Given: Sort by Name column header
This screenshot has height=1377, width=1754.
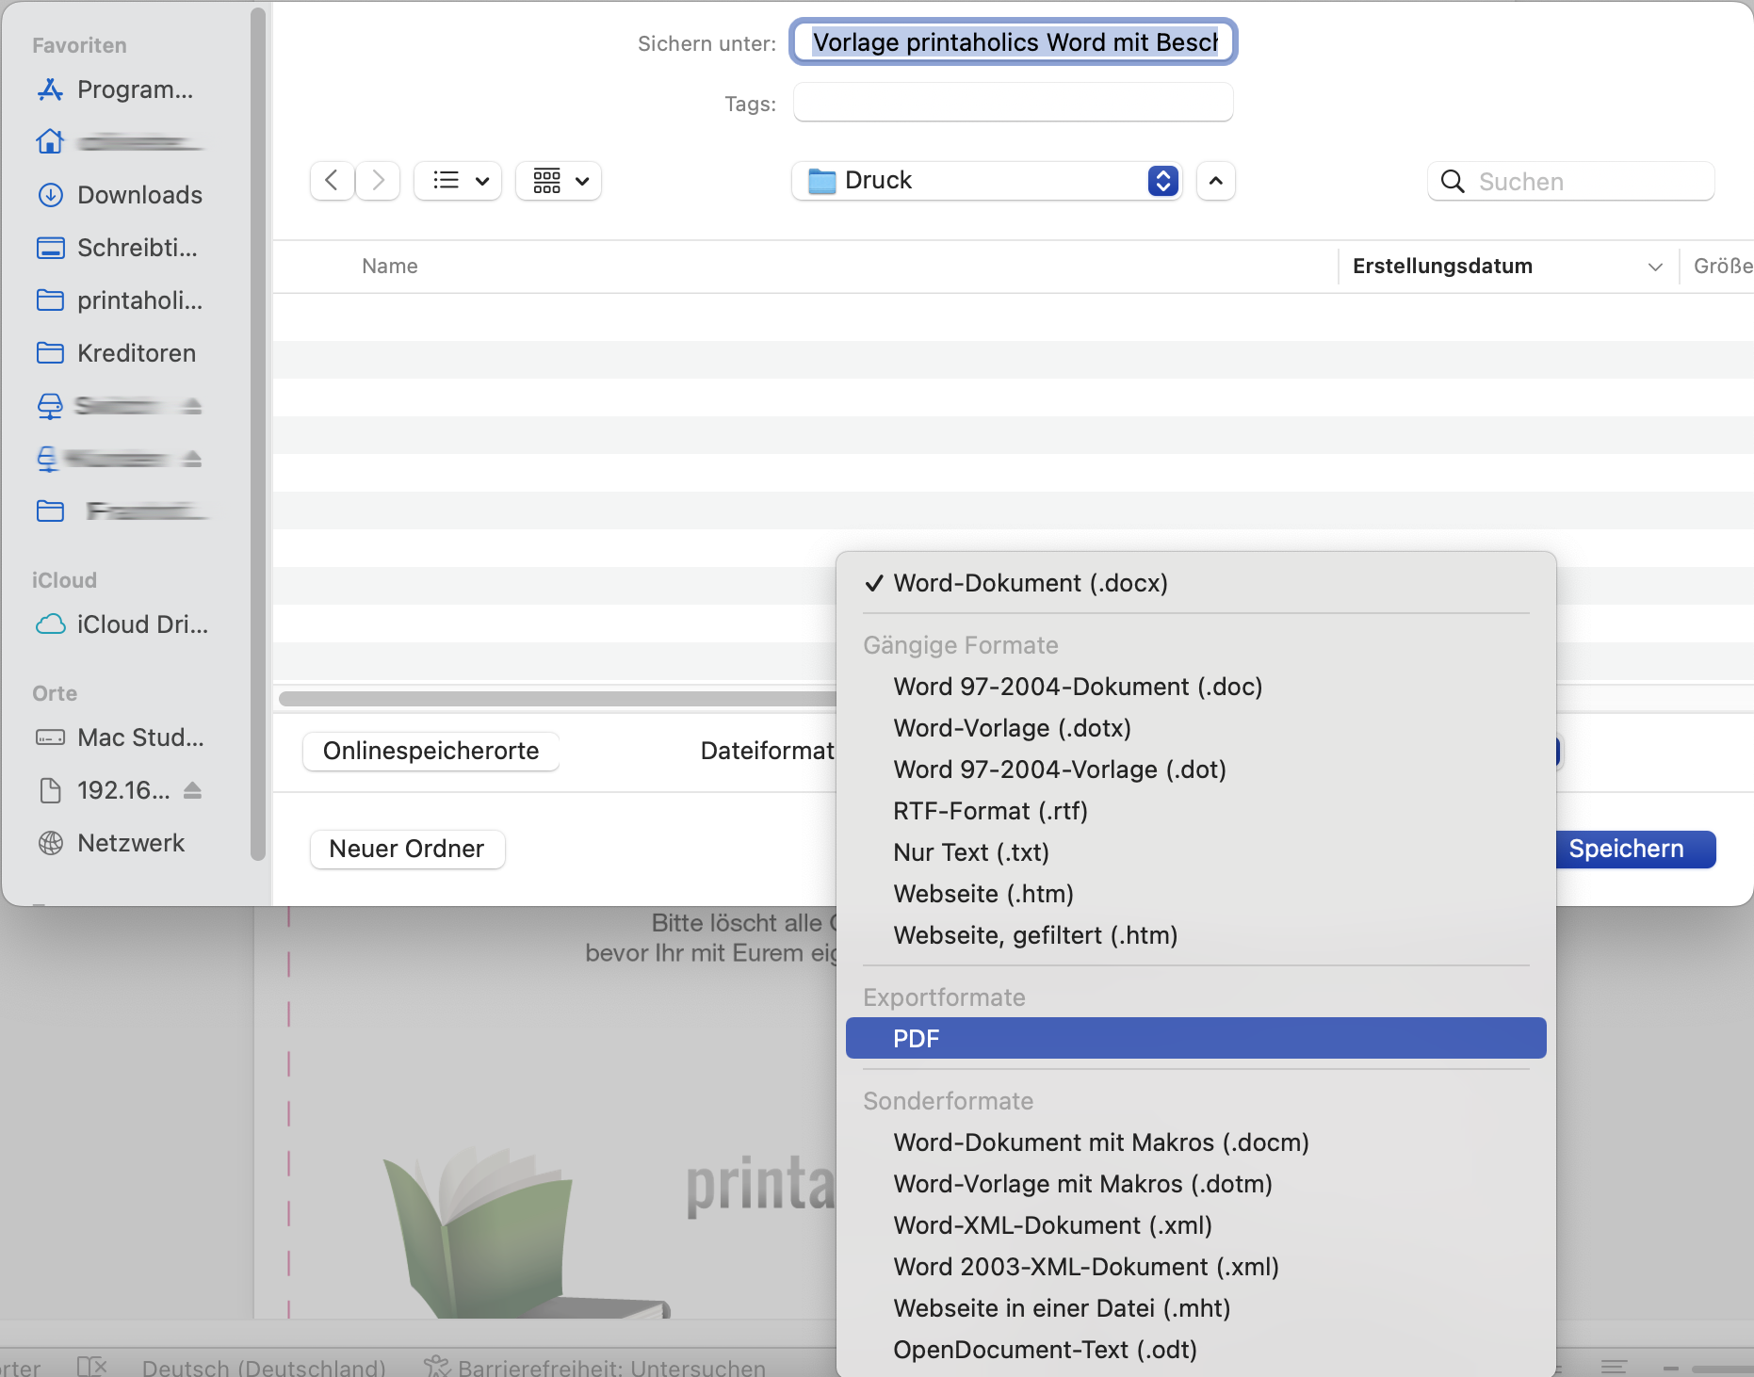Looking at the screenshot, I should tap(390, 267).
